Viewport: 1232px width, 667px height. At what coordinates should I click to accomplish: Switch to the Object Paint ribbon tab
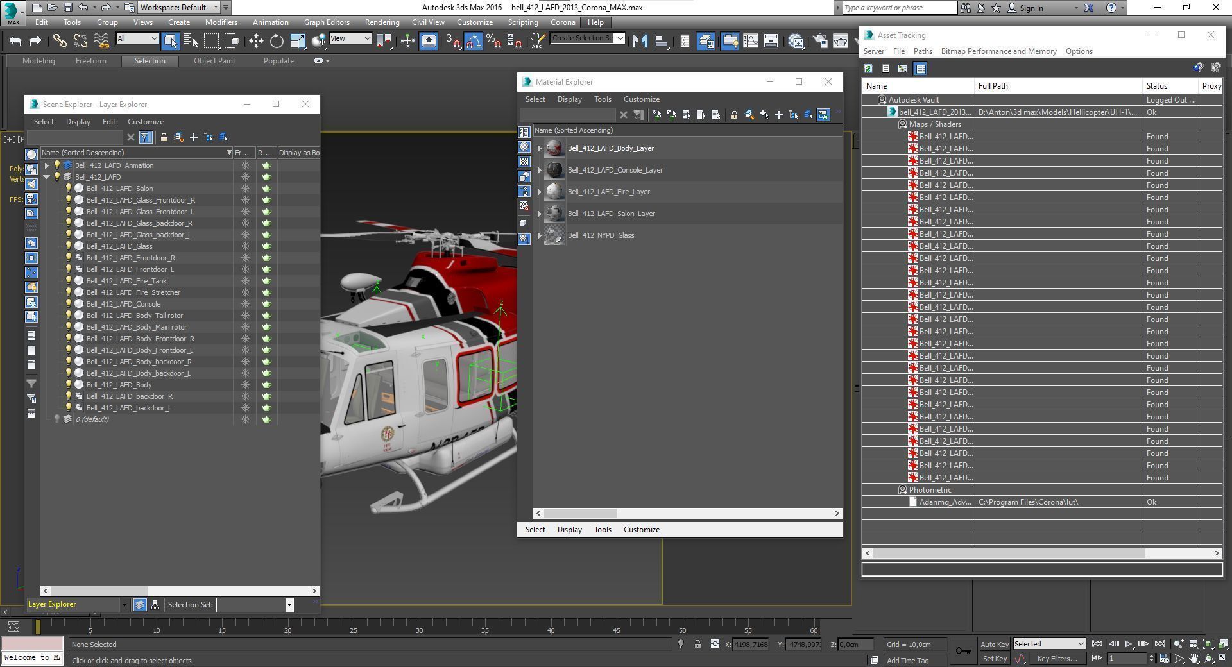(214, 61)
